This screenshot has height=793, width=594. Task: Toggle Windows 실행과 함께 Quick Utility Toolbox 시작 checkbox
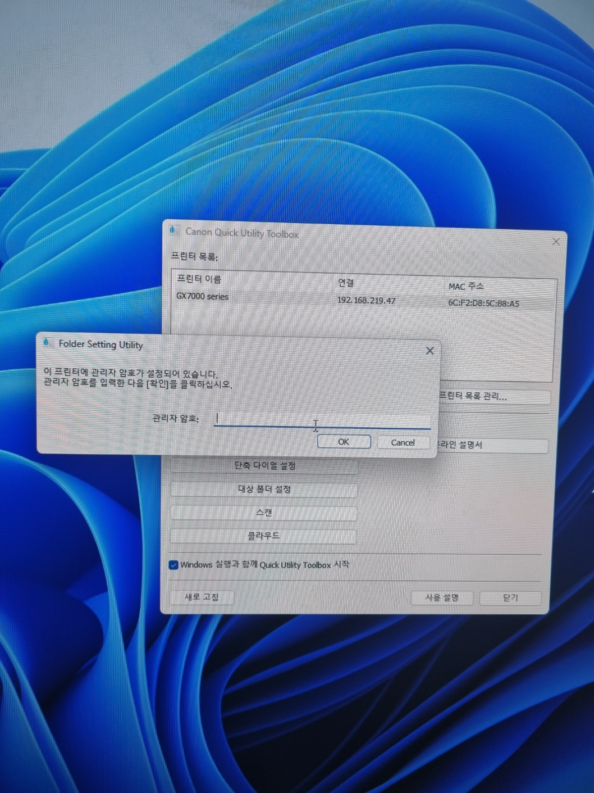point(173,565)
